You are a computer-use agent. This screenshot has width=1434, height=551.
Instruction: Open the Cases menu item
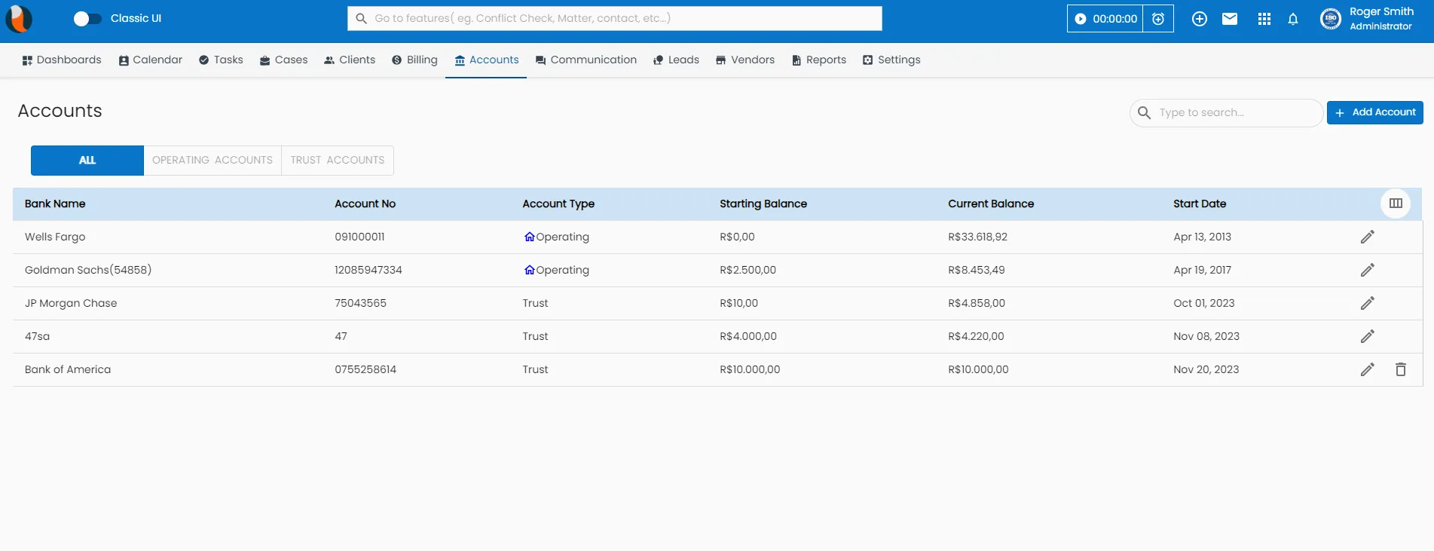pyautogui.click(x=284, y=60)
